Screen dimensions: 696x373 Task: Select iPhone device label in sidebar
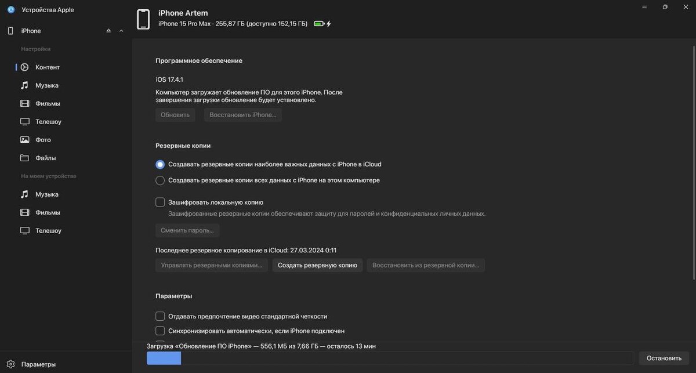point(31,31)
